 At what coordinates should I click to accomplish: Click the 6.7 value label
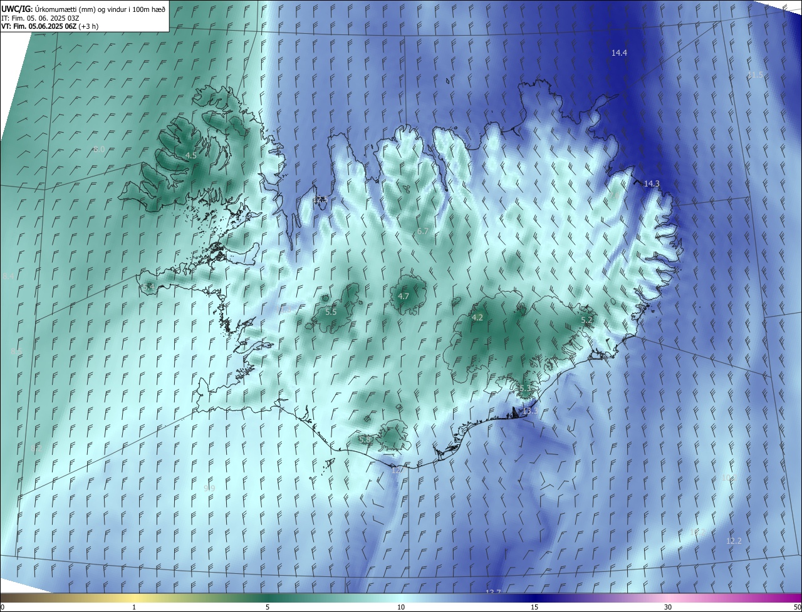(423, 231)
